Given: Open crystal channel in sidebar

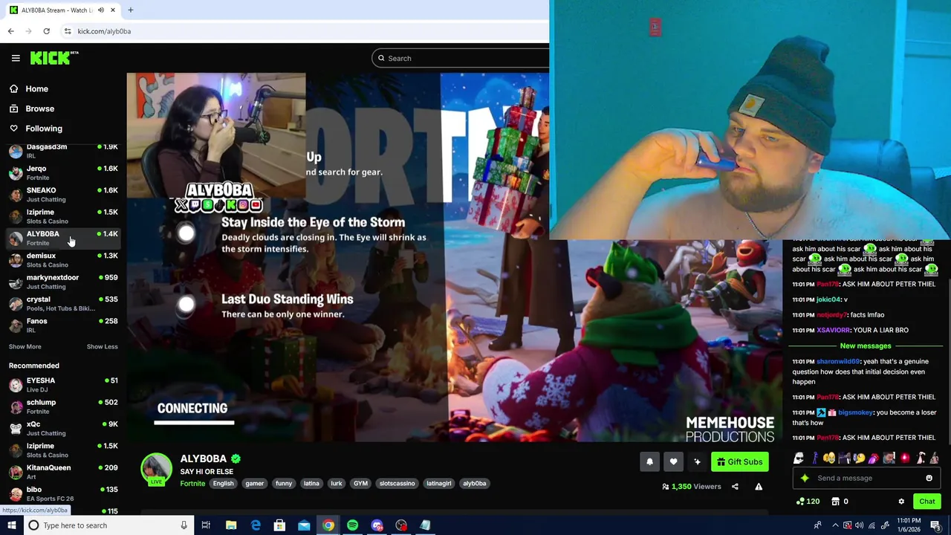Looking at the screenshot, I should (x=63, y=303).
